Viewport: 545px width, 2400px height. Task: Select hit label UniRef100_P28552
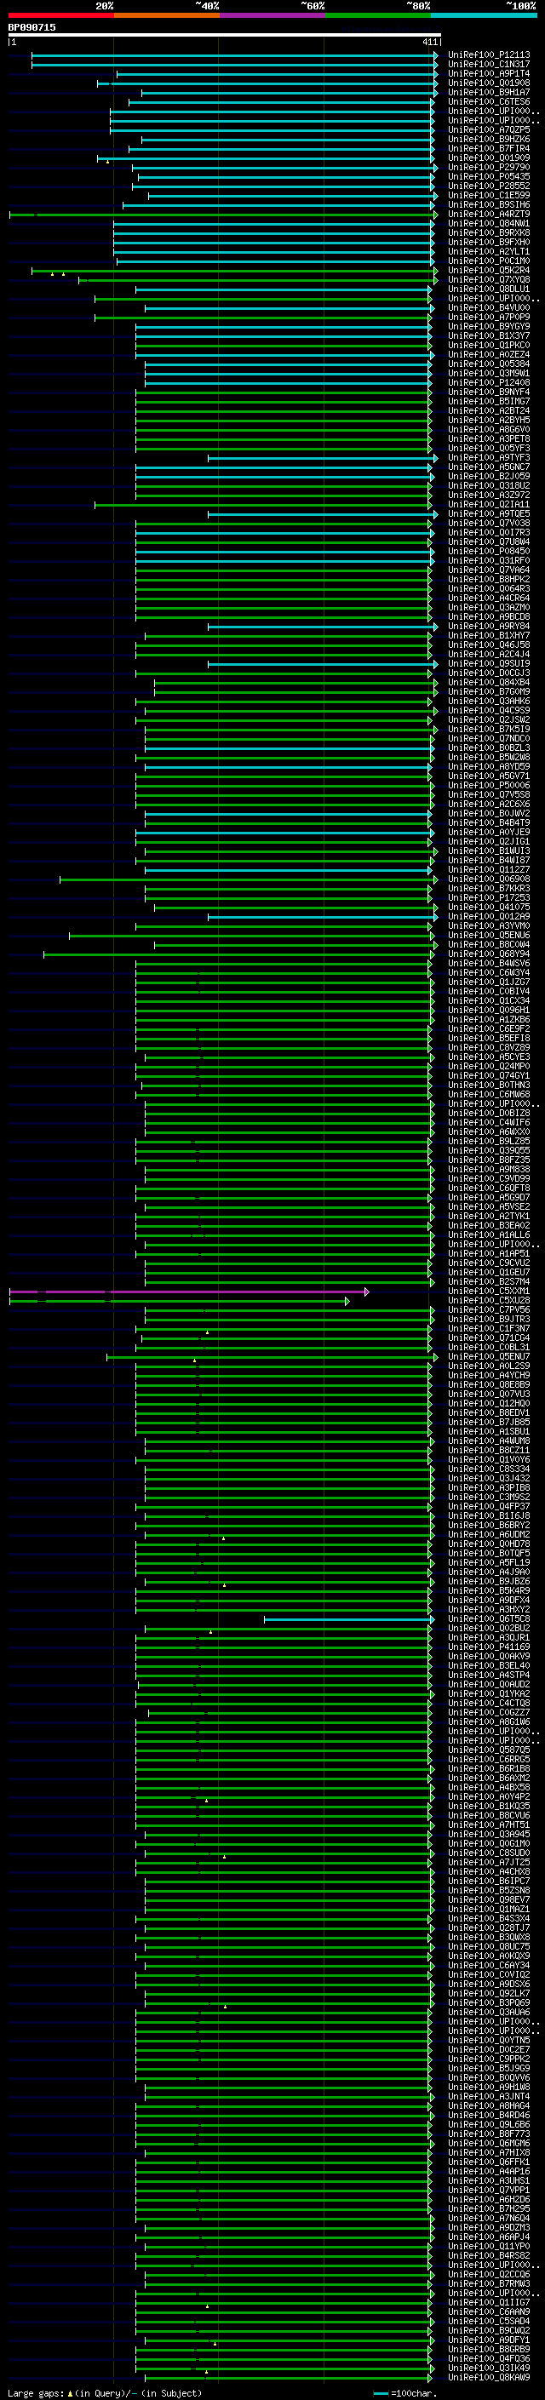[x=488, y=186]
